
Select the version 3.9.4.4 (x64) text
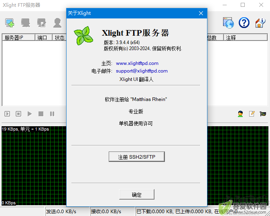[122, 42]
